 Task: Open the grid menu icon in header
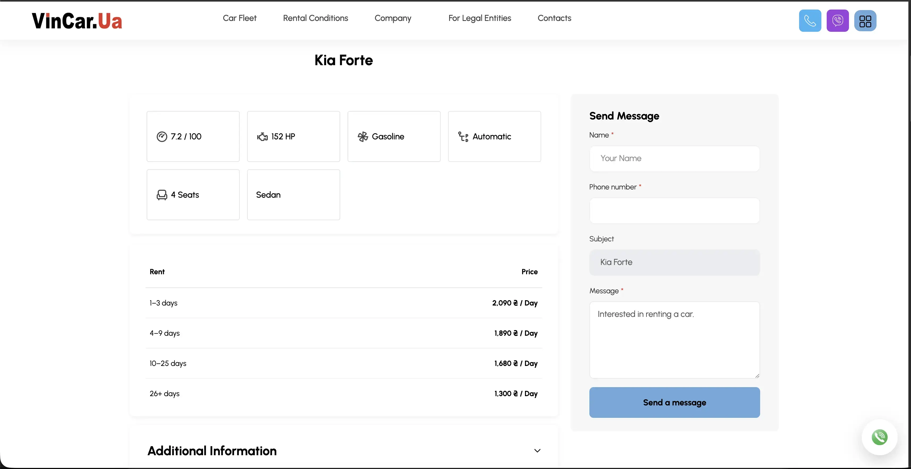click(865, 21)
